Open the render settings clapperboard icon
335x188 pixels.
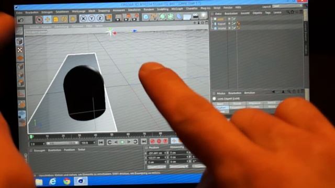click(136, 17)
